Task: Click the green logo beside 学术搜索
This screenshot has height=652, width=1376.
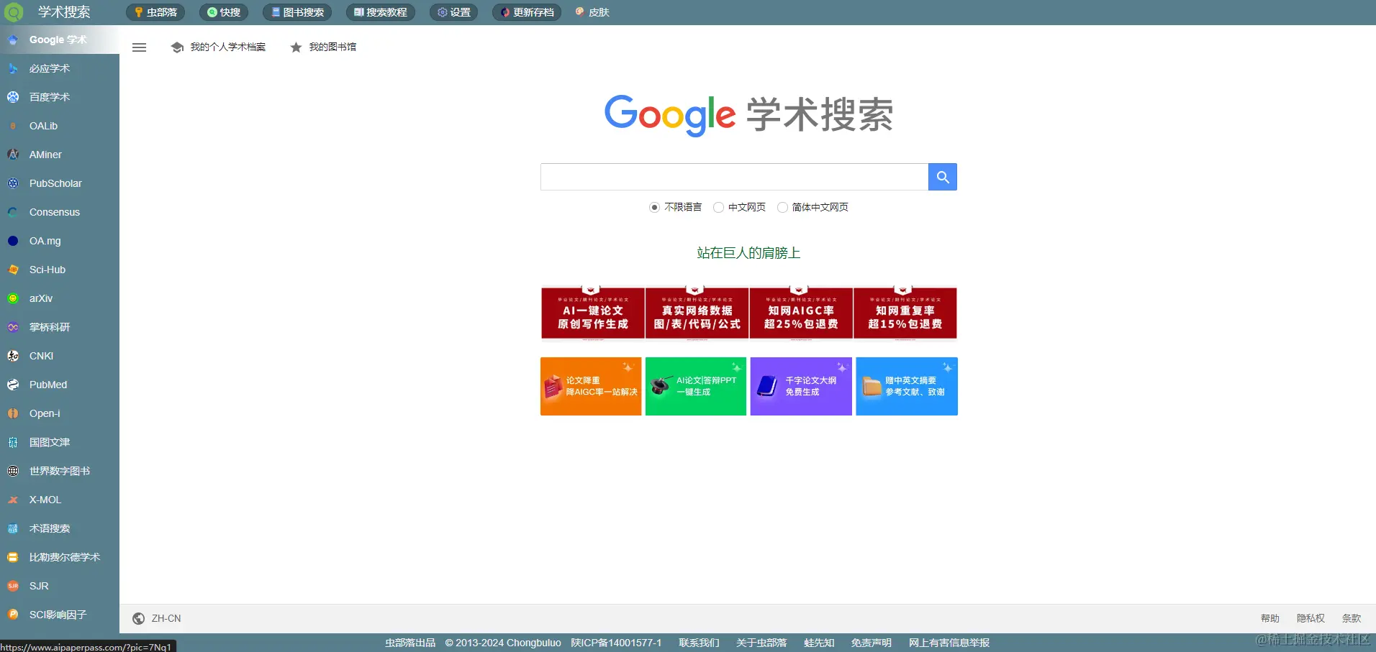Action: [x=14, y=12]
